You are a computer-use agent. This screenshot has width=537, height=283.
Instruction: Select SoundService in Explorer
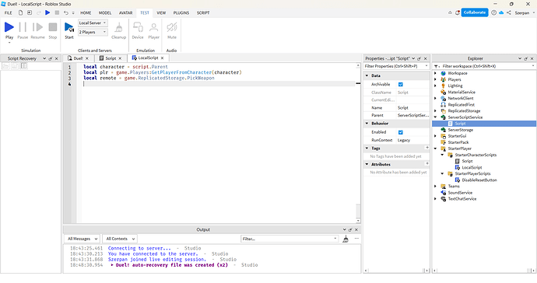(x=460, y=193)
